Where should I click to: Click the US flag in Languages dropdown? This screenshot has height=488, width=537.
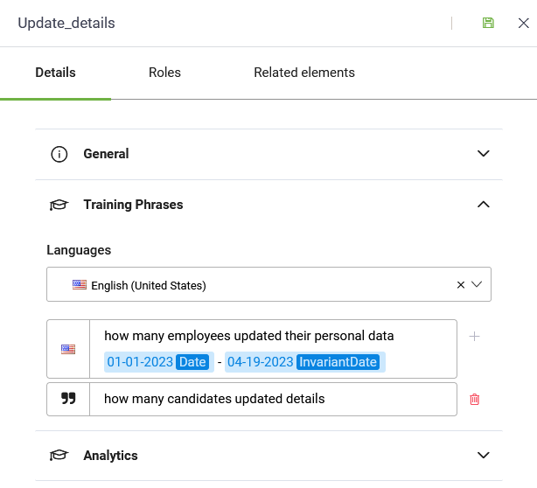click(79, 284)
